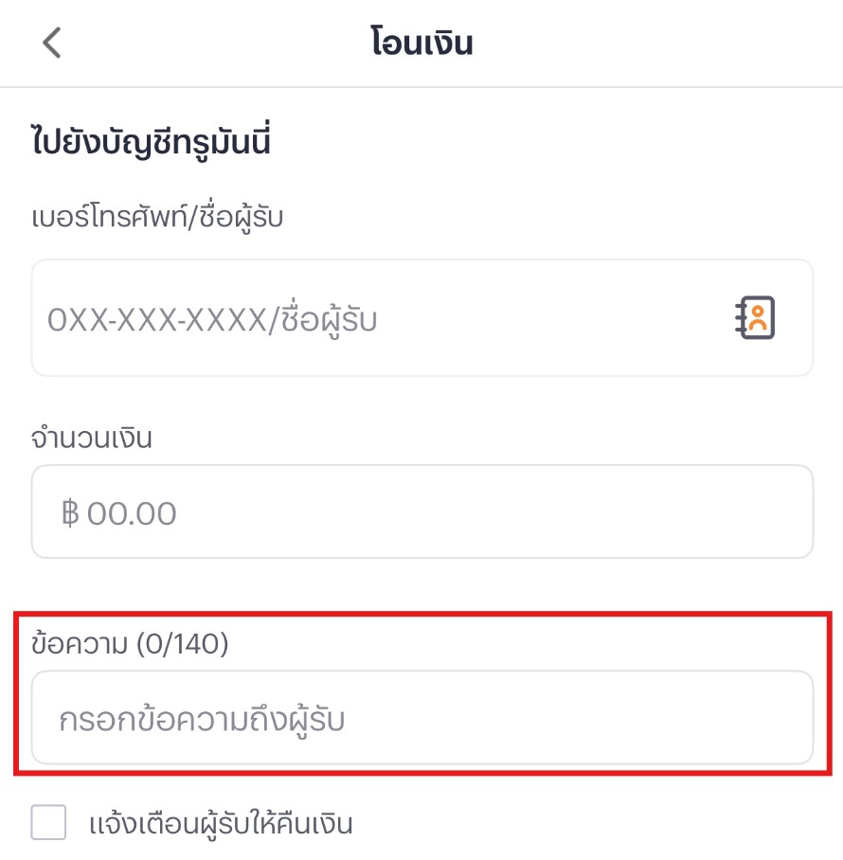Click the 00.00 amount placeholder
The width and height of the screenshot is (843, 860).
point(132,514)
